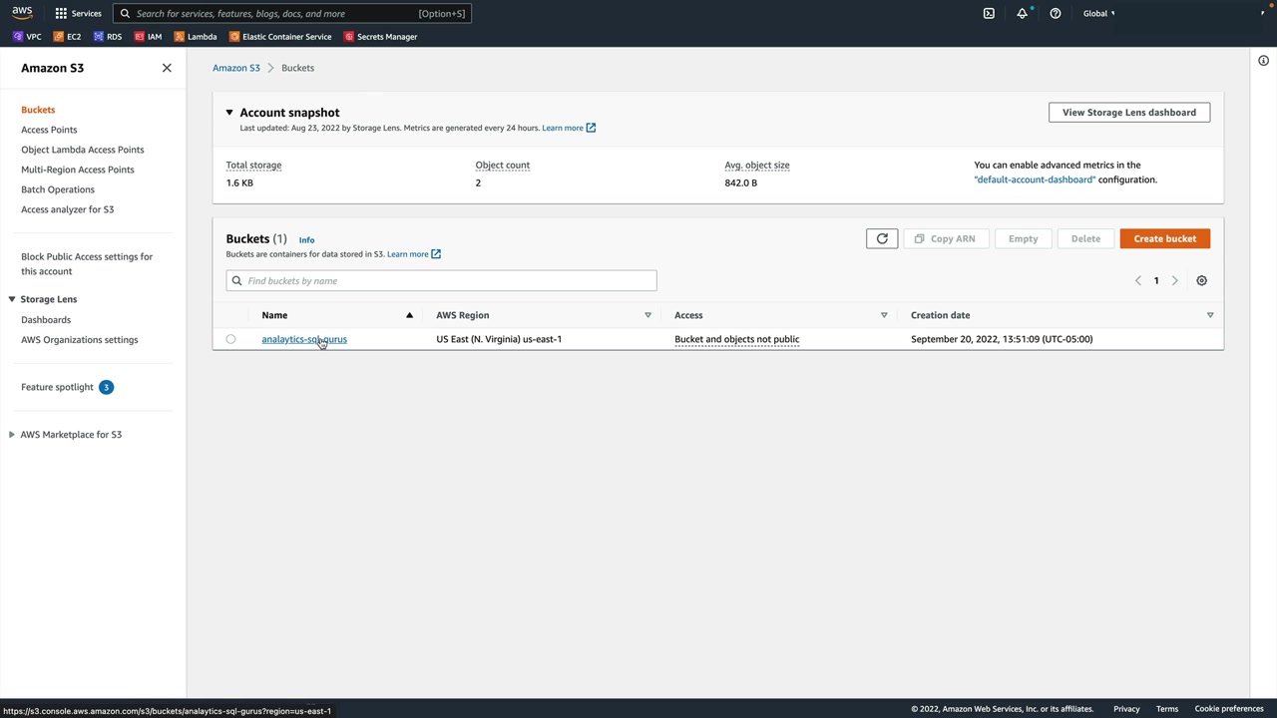1277x718 pixels.
Task: Click Info link beside Buckets heading
Action: tap(306, 240)
